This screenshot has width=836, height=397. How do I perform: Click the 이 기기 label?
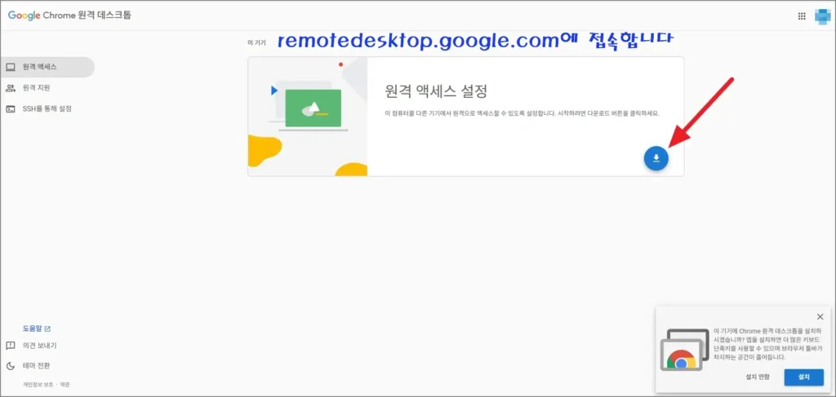point(256,42)
